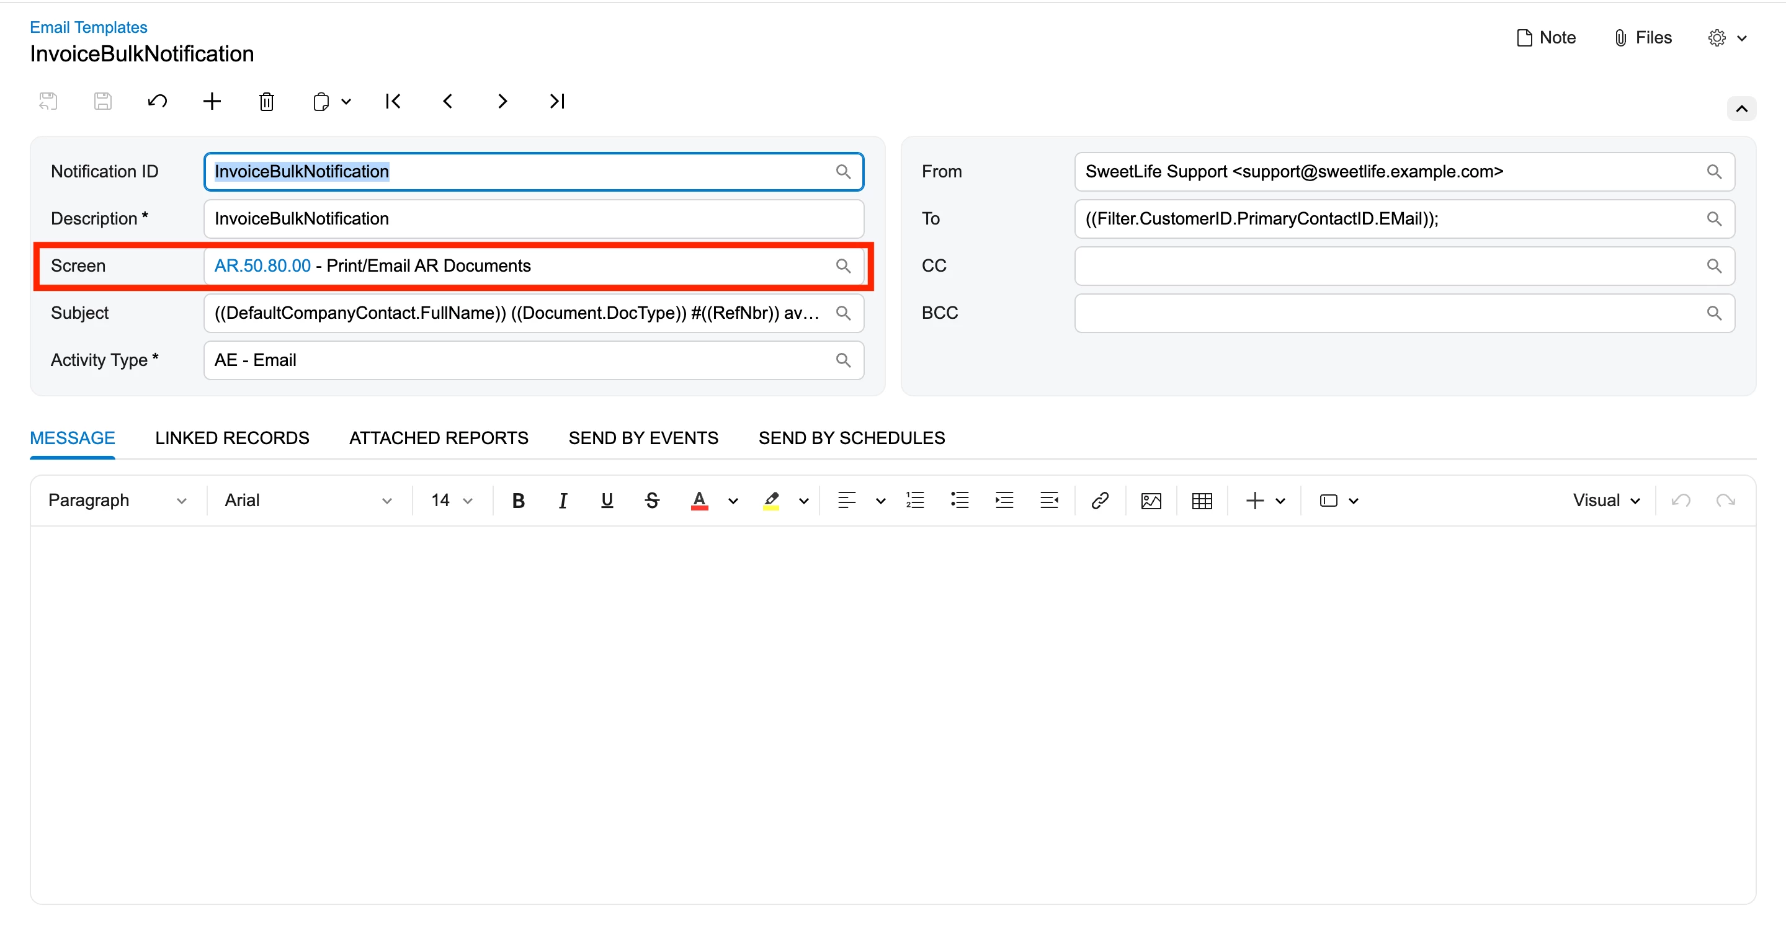Go to last record
Screen dimensions: 1786x931
pos(556,102)
